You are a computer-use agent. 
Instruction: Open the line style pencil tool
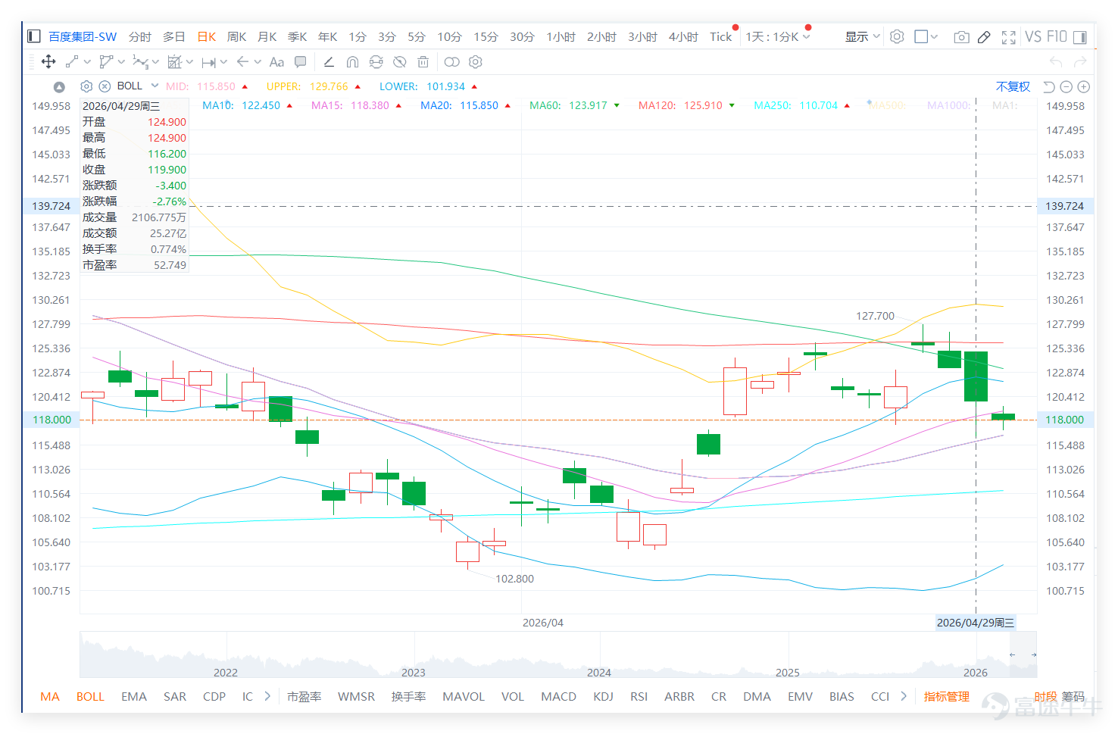329,62
